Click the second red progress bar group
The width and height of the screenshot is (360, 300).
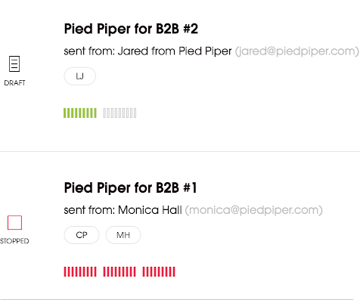coord(119,272)
